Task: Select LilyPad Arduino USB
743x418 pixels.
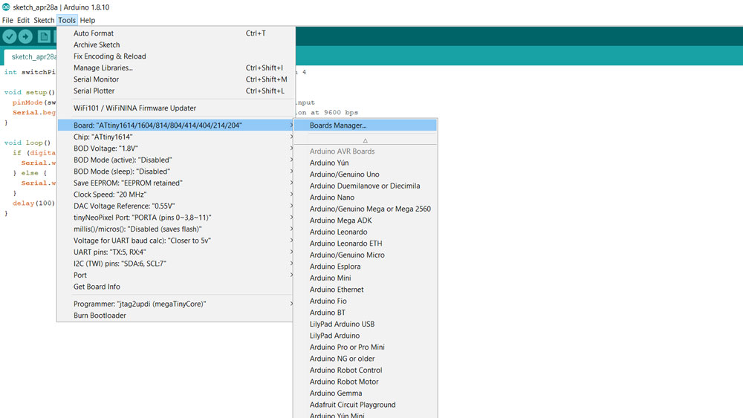Action: pyautogui.click(x=366, y=324)
